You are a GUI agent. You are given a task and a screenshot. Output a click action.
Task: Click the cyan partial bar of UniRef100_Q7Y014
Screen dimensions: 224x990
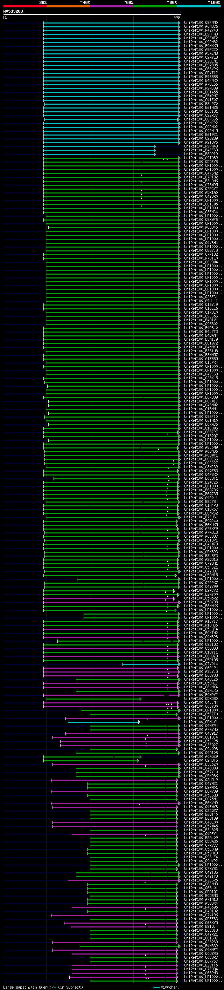pos(151,664)
